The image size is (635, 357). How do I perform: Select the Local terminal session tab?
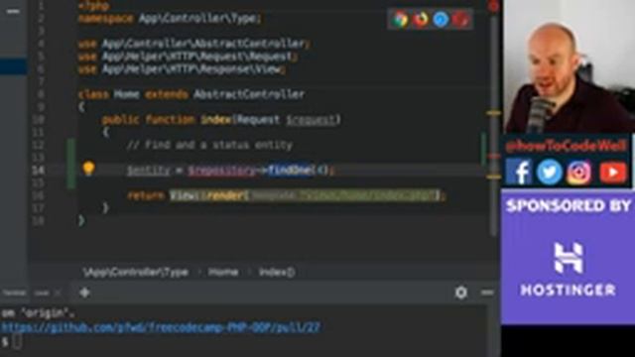pyautogui.click(x=42, y=293)
